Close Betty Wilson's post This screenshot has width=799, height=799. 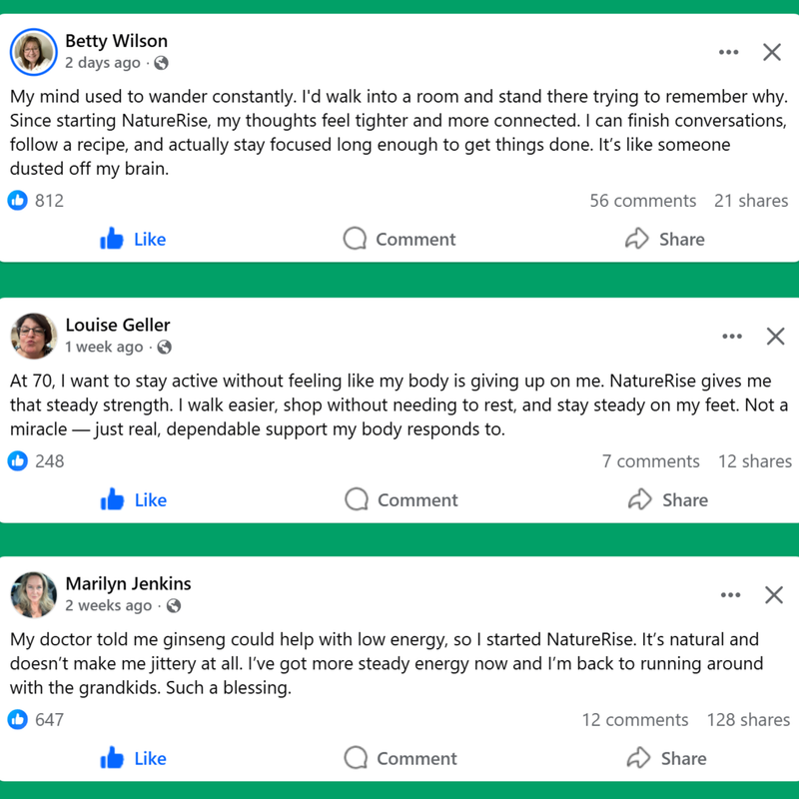(x=772, y=53)
